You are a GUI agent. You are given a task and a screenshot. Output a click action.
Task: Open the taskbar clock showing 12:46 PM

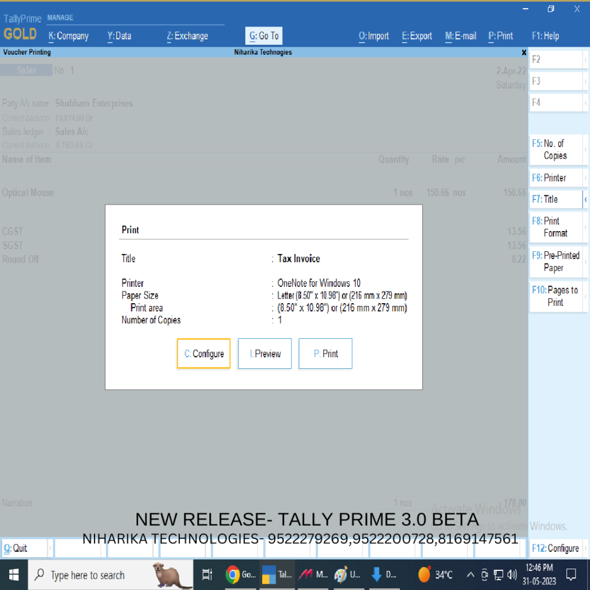pos(539,574)
